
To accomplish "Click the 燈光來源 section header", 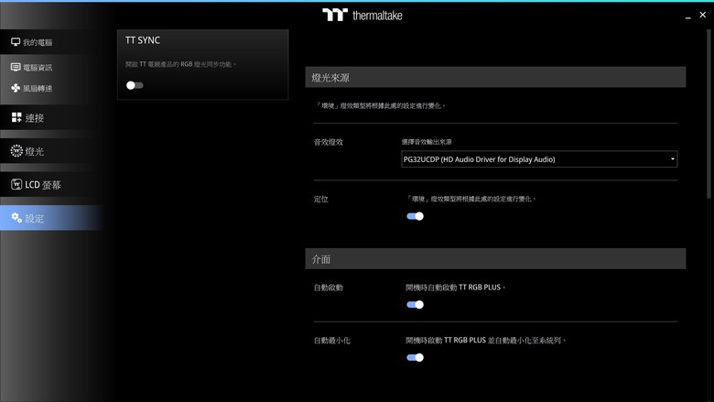I will click(495, 78).
